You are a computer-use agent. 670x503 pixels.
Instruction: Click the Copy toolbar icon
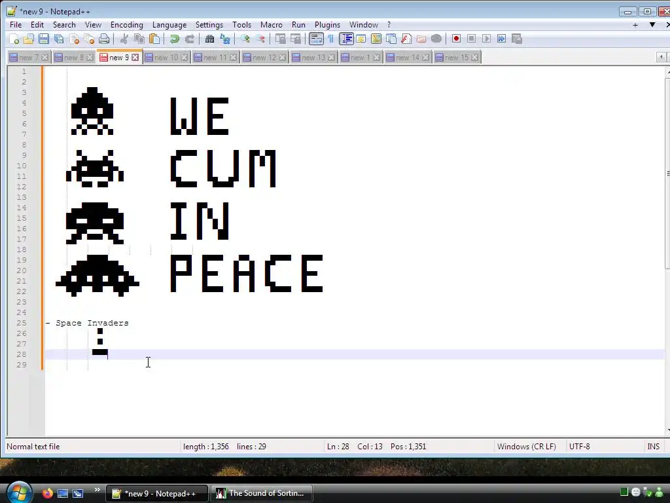(139, 39)
